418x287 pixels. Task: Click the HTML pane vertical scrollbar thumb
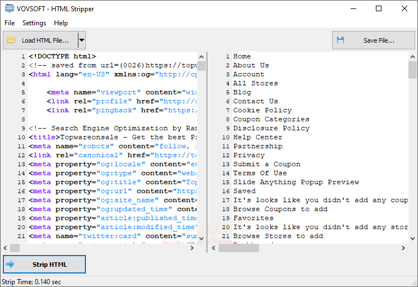pos(202,66)
